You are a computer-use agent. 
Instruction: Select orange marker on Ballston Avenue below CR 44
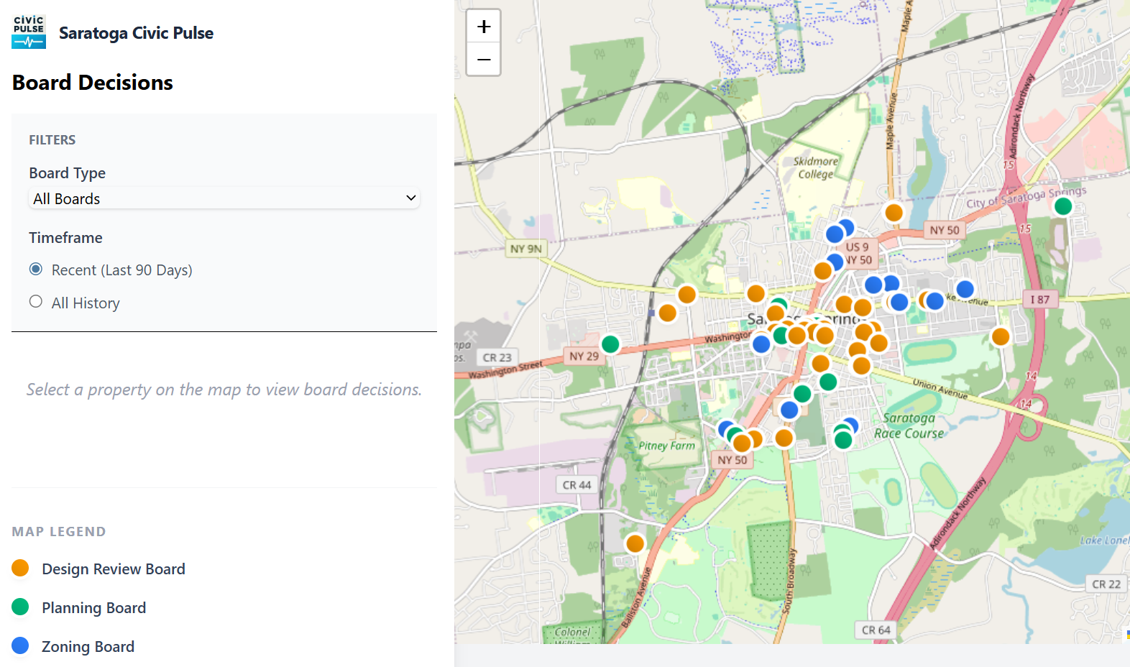(635, 543)
